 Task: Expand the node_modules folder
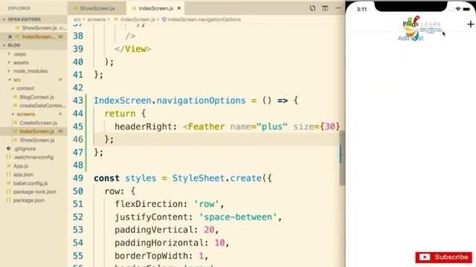(x=30, y=71)
